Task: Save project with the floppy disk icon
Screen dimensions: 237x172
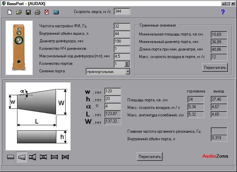Action: [28, 12]
